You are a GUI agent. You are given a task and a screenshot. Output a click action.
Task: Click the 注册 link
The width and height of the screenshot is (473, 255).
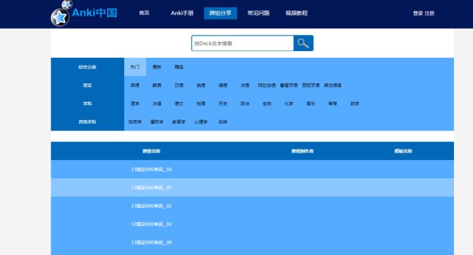430,13
